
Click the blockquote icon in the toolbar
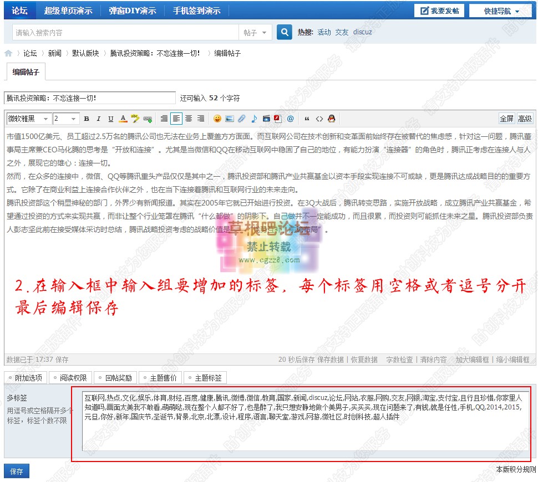click(307, 119)
